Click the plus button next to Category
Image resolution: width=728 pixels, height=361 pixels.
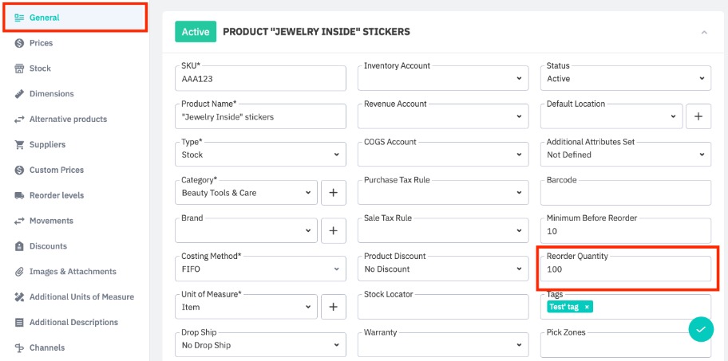coord(333,193)
